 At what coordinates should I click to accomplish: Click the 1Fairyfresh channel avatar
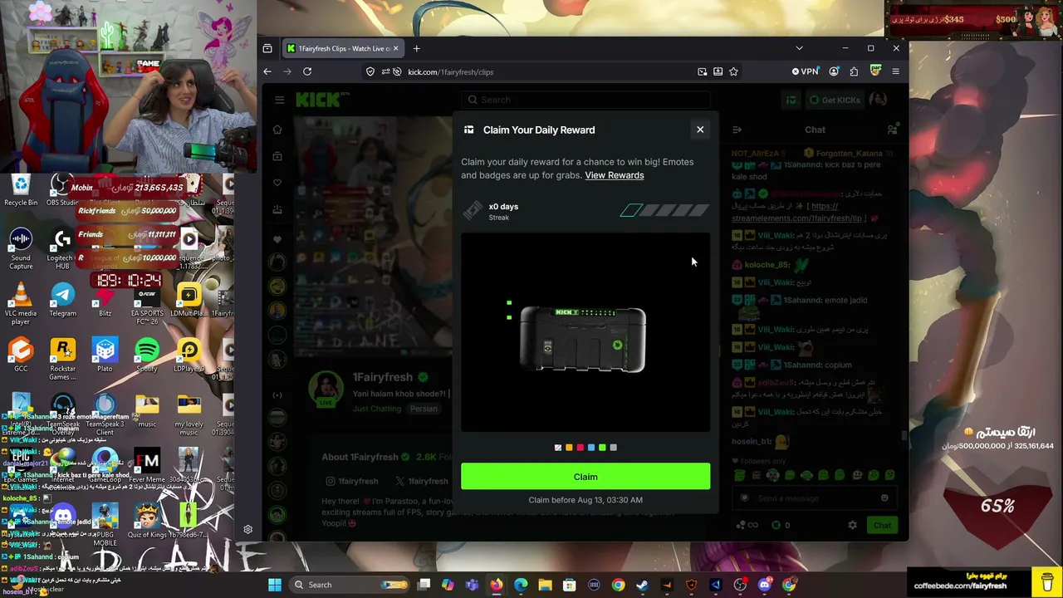pyautogui.click(x=326, y=390)
